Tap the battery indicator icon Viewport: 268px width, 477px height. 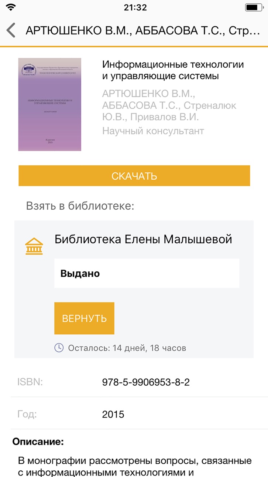[254, 7]
